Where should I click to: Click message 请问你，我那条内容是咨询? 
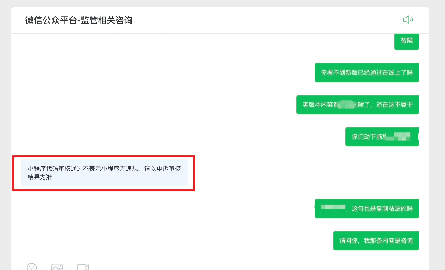[x=376, y=241]
